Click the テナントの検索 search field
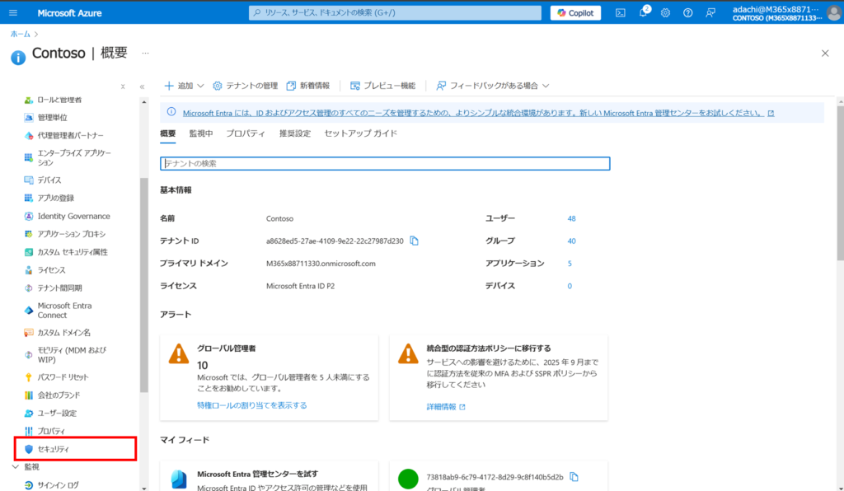This screenshot has width=844, height=491. click(x=385, y=163)
